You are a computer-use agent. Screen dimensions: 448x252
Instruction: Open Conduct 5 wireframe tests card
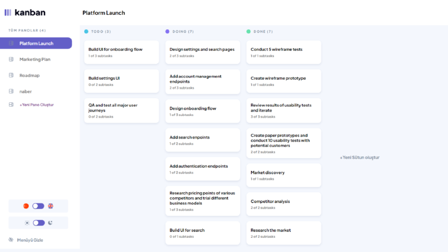tap(284, 53)
